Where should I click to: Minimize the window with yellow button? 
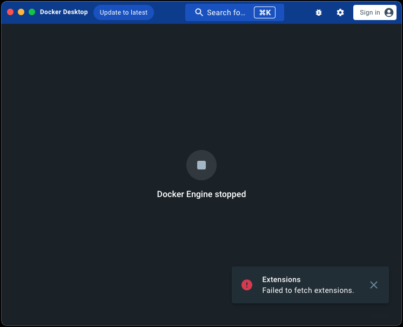click(21, 12)
